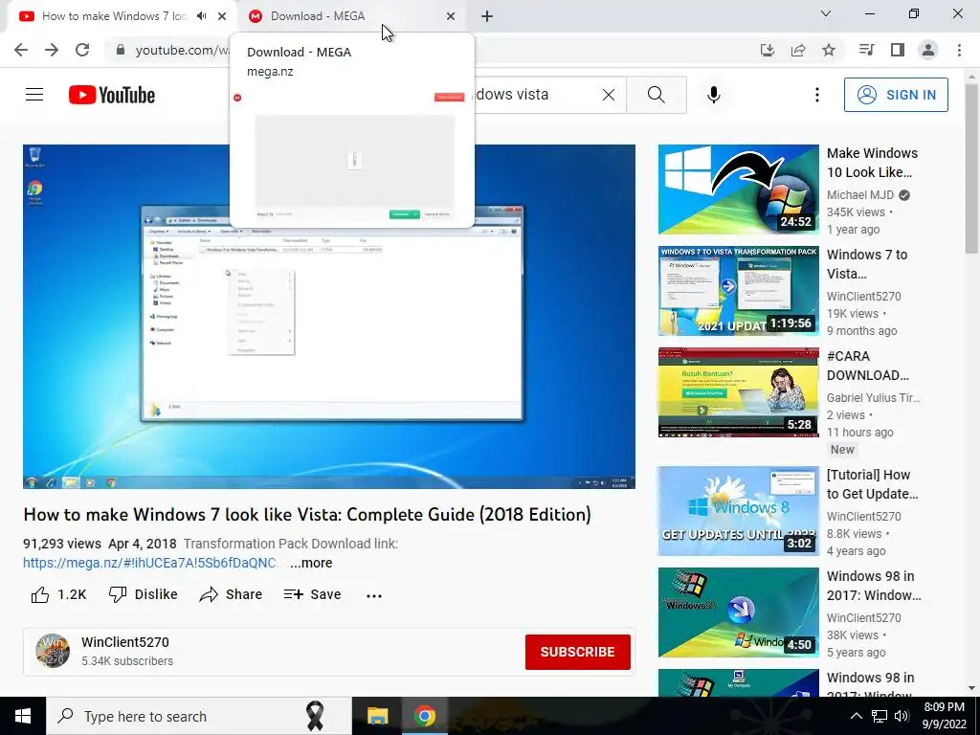Open a new tab with plus button

(x=487, y=16)
